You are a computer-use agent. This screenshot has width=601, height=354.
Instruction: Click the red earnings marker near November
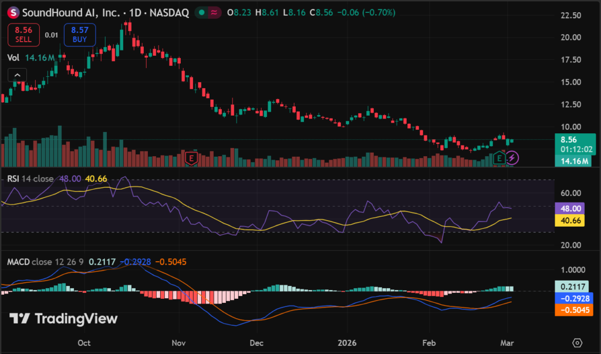[191, 157]
